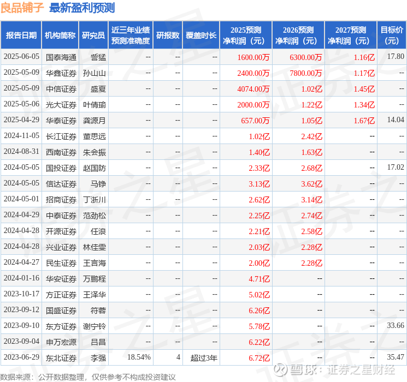Image resolution: width=407 pixels, height=382 pixels.
Task: Click target price 17.02
Action: 396,168
